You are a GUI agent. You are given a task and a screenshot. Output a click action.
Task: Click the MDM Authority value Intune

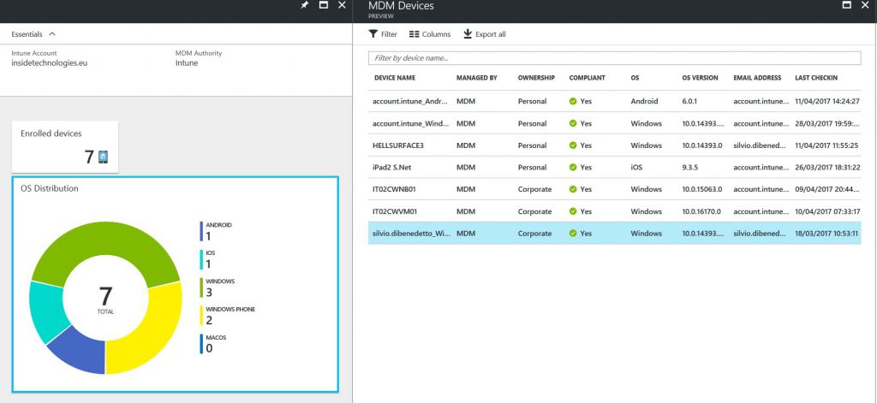[187, 63]
